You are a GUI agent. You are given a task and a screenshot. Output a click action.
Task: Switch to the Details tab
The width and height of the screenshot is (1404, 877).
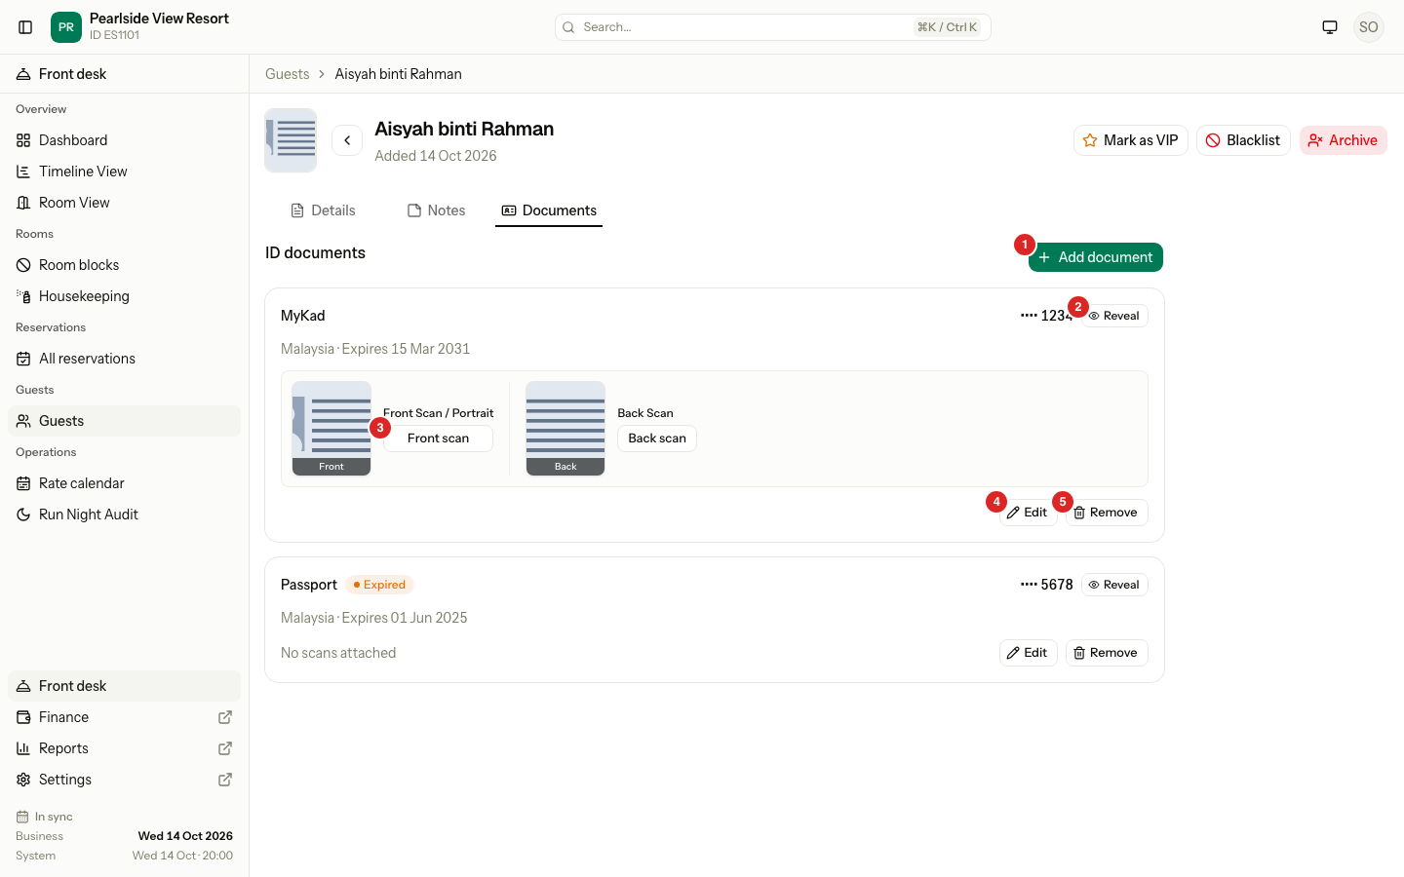[323, 210]
